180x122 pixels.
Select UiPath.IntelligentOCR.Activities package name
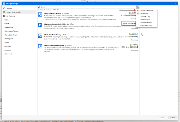(55, 24)
